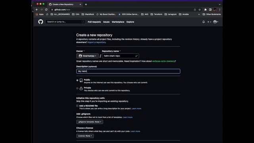
Task: Open the notifications bell
Action: tap(204, 22)
